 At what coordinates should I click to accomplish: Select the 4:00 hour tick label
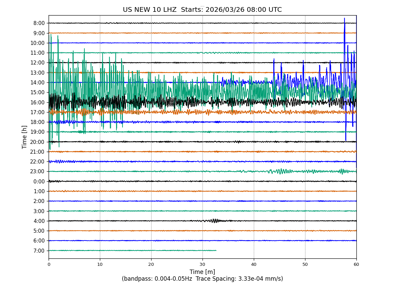[39, 221]
